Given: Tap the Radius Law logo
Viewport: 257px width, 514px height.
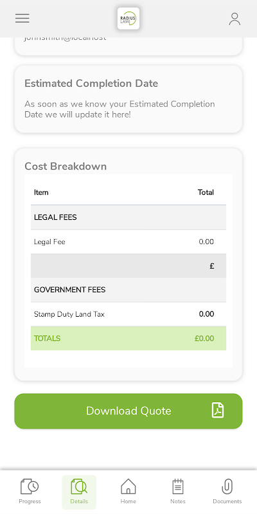Looking at the screenshot, I should click(x=128, y=19).
